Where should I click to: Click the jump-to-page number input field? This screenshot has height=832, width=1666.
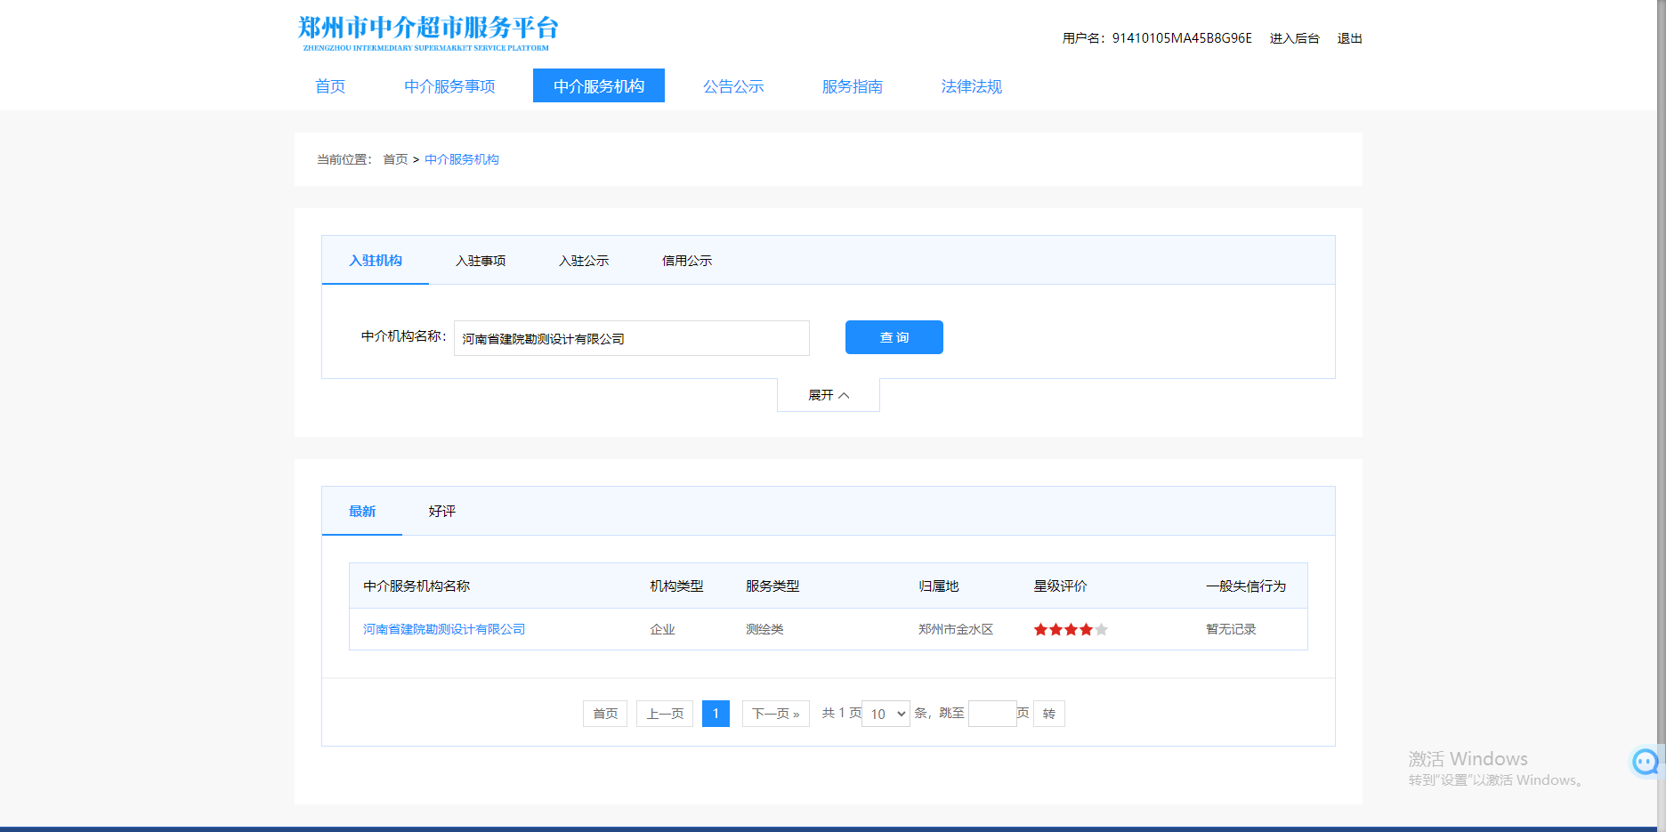(991, 714)
